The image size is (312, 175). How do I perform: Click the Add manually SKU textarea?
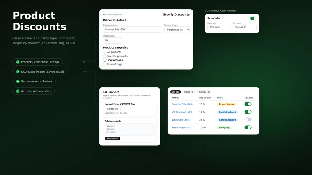pos(129,129)
